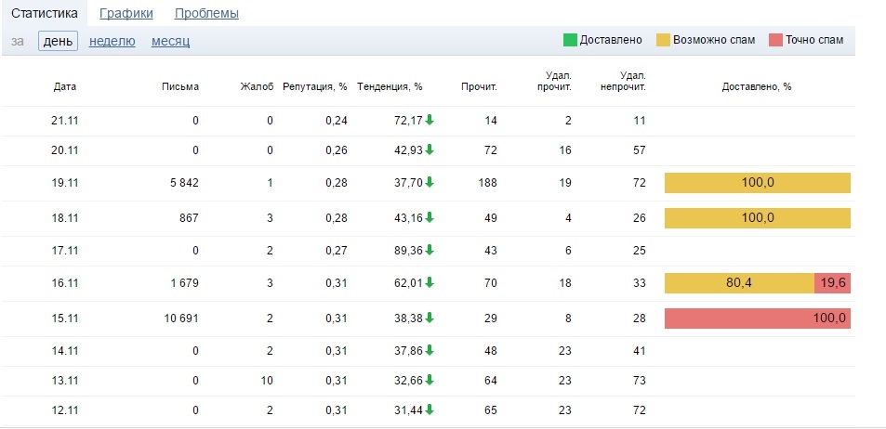This screenshot has width=886, height=429.
Task: Click the date cell 17.11
Action: pyautogui.click(x=65, y=250)
